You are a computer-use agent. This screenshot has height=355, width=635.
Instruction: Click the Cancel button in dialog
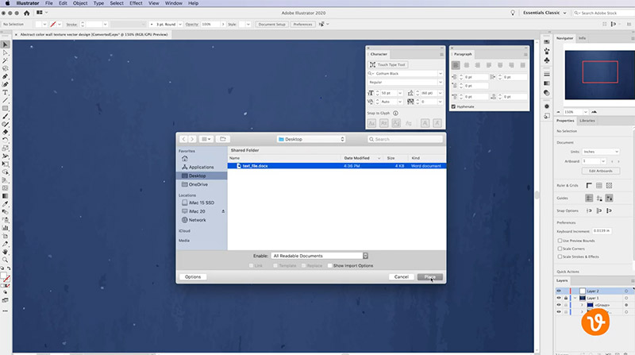point(402,277)
